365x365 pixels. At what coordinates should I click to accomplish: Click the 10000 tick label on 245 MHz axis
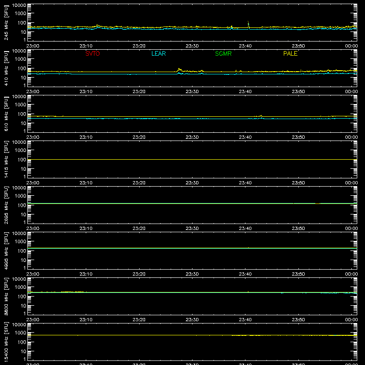point(19,5)
